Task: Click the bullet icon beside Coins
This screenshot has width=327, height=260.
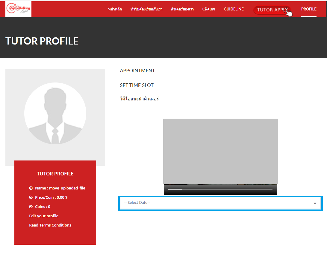Action: 31,207
